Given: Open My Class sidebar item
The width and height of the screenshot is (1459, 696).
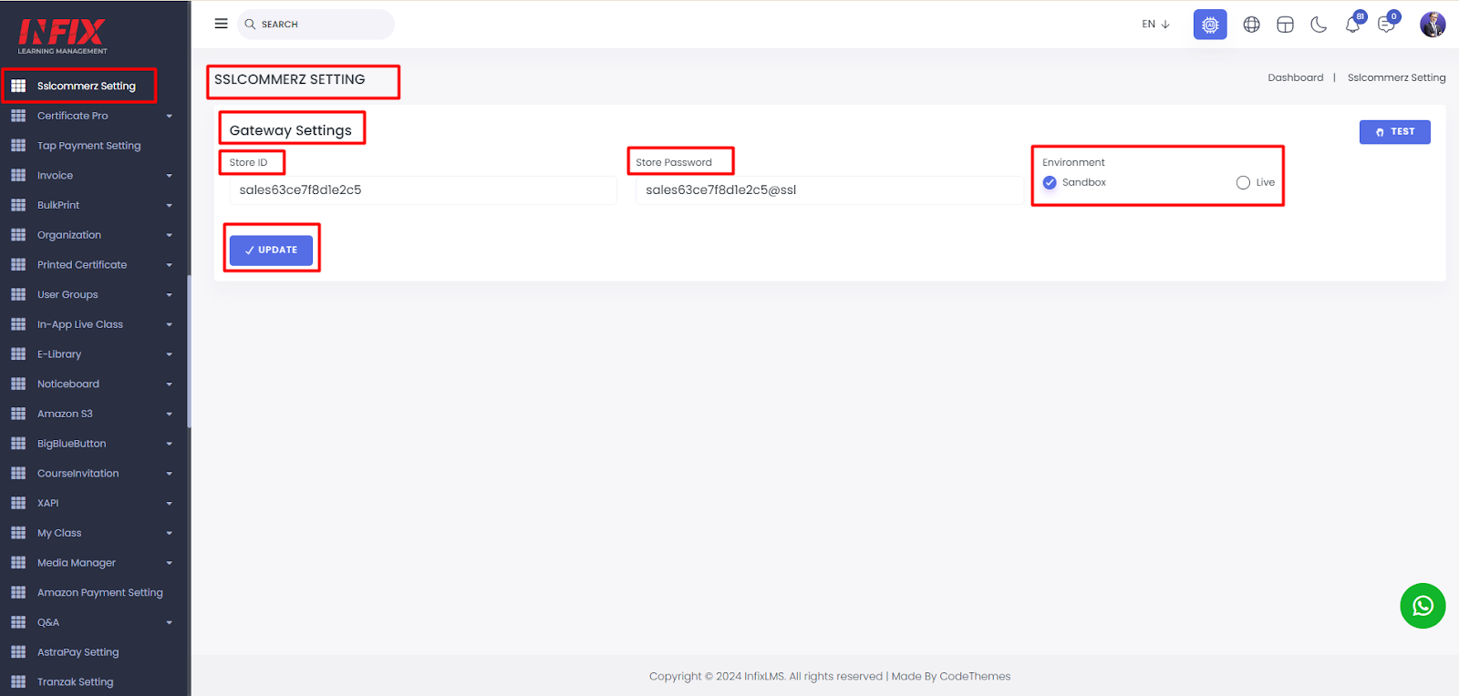Looking at the screenshot, I should click(59, 533).
